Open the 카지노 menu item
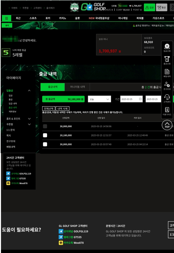Image resolution: width=174 pixels, height=253 pixels. pyautogui.click(x=63, y=18)
